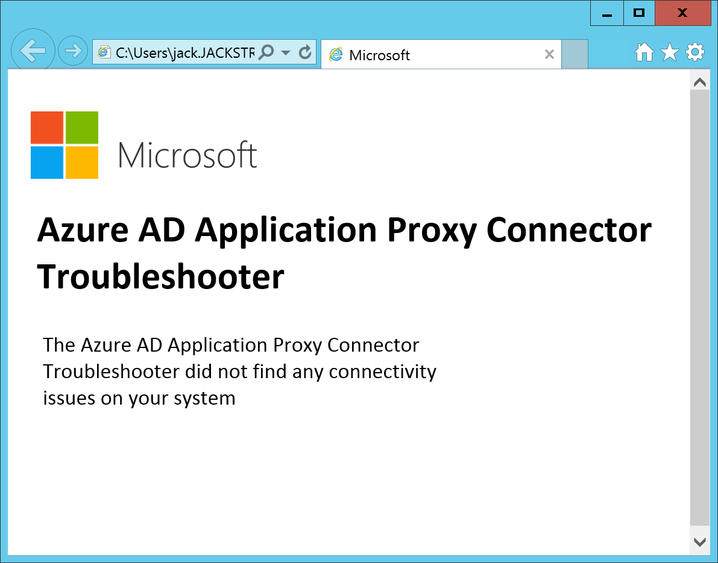
Task: Open a new tab with the blank tab button
Action: pos(575,54)
